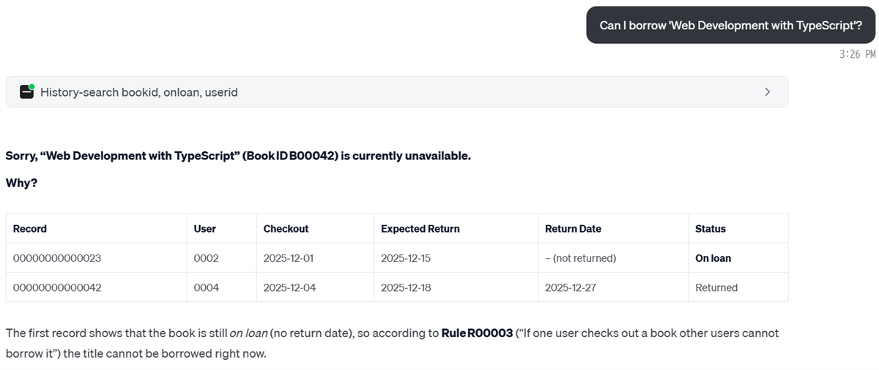
Task: Open the History-search bookid, onloan, userid bar
Action: click(x=396, y=92)
